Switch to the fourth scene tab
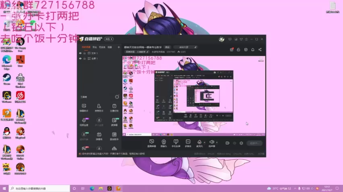Image resolution: width=343 pixels, height=192 pixels. [x=110, y=47]
